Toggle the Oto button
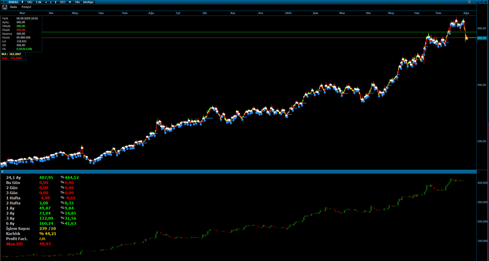Image resolution: width=489 pixels, height=261 pixels. click(x=77, y=2)
